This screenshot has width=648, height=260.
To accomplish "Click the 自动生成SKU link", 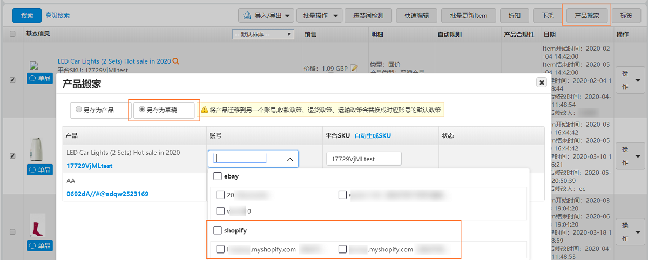I will point(373,135).
